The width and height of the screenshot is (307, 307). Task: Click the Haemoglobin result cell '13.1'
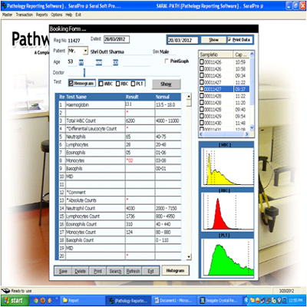(140, 104)
